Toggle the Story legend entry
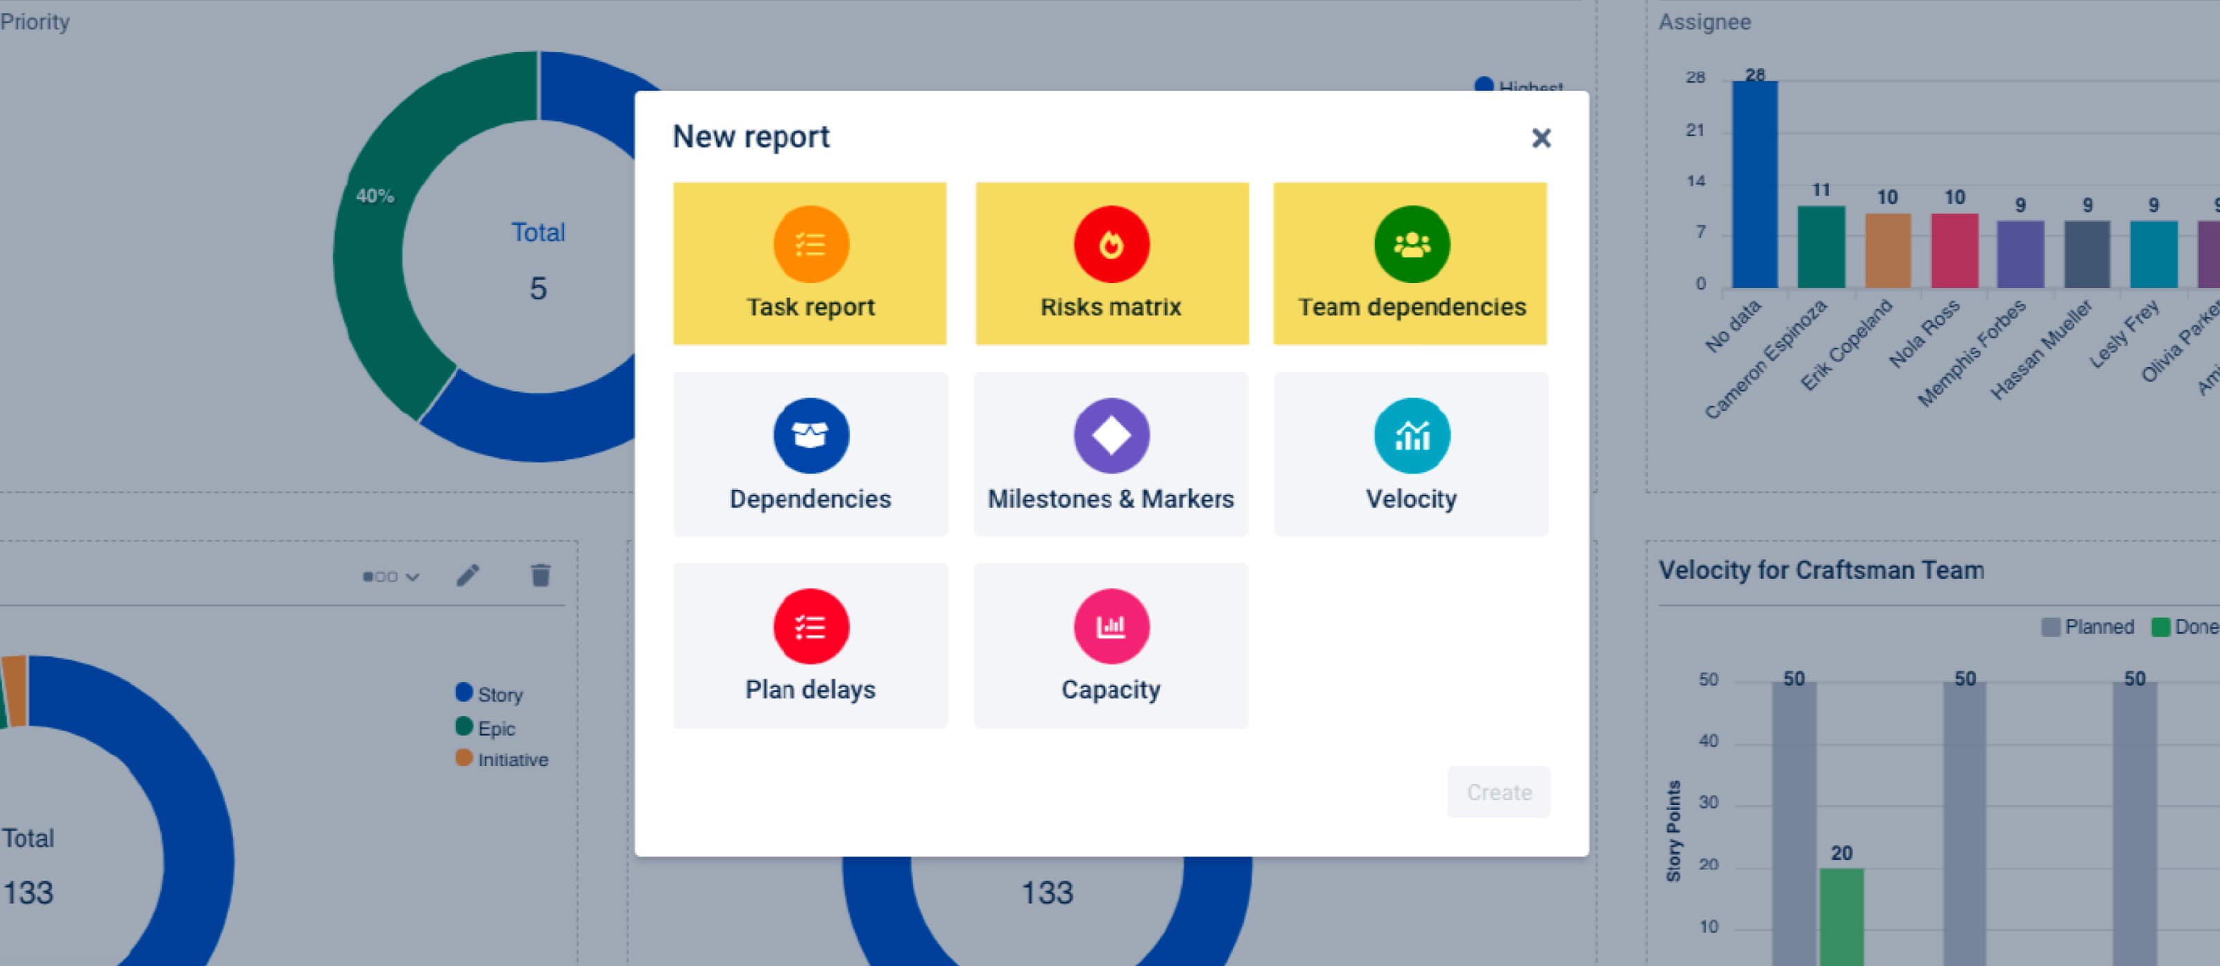The width and height of the screenshot is (2220, 966). 488,695
